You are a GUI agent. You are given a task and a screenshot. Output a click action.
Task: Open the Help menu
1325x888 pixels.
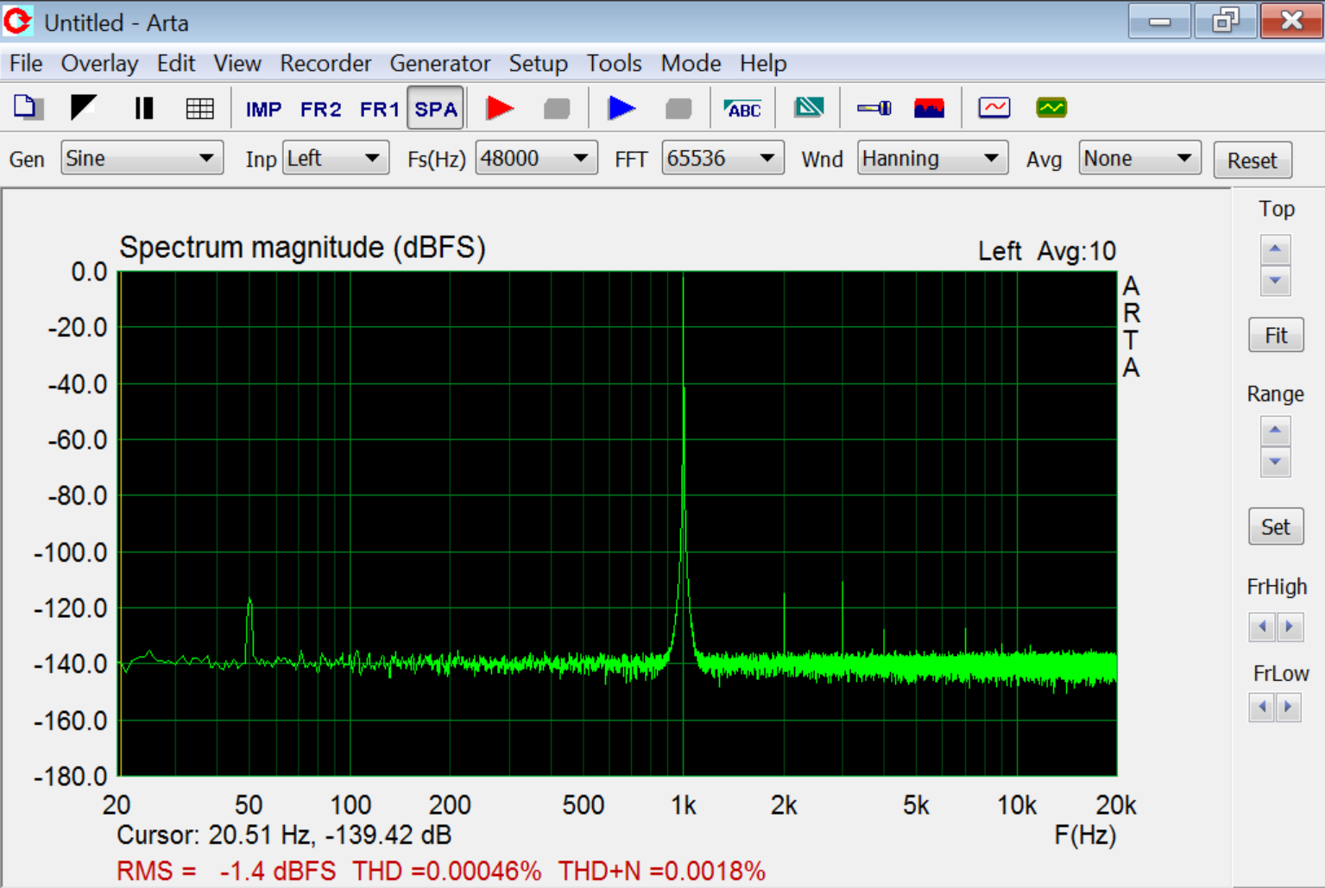click(763, 63)
